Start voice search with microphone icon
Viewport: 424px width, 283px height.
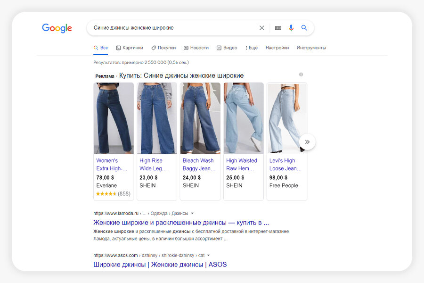291,28
